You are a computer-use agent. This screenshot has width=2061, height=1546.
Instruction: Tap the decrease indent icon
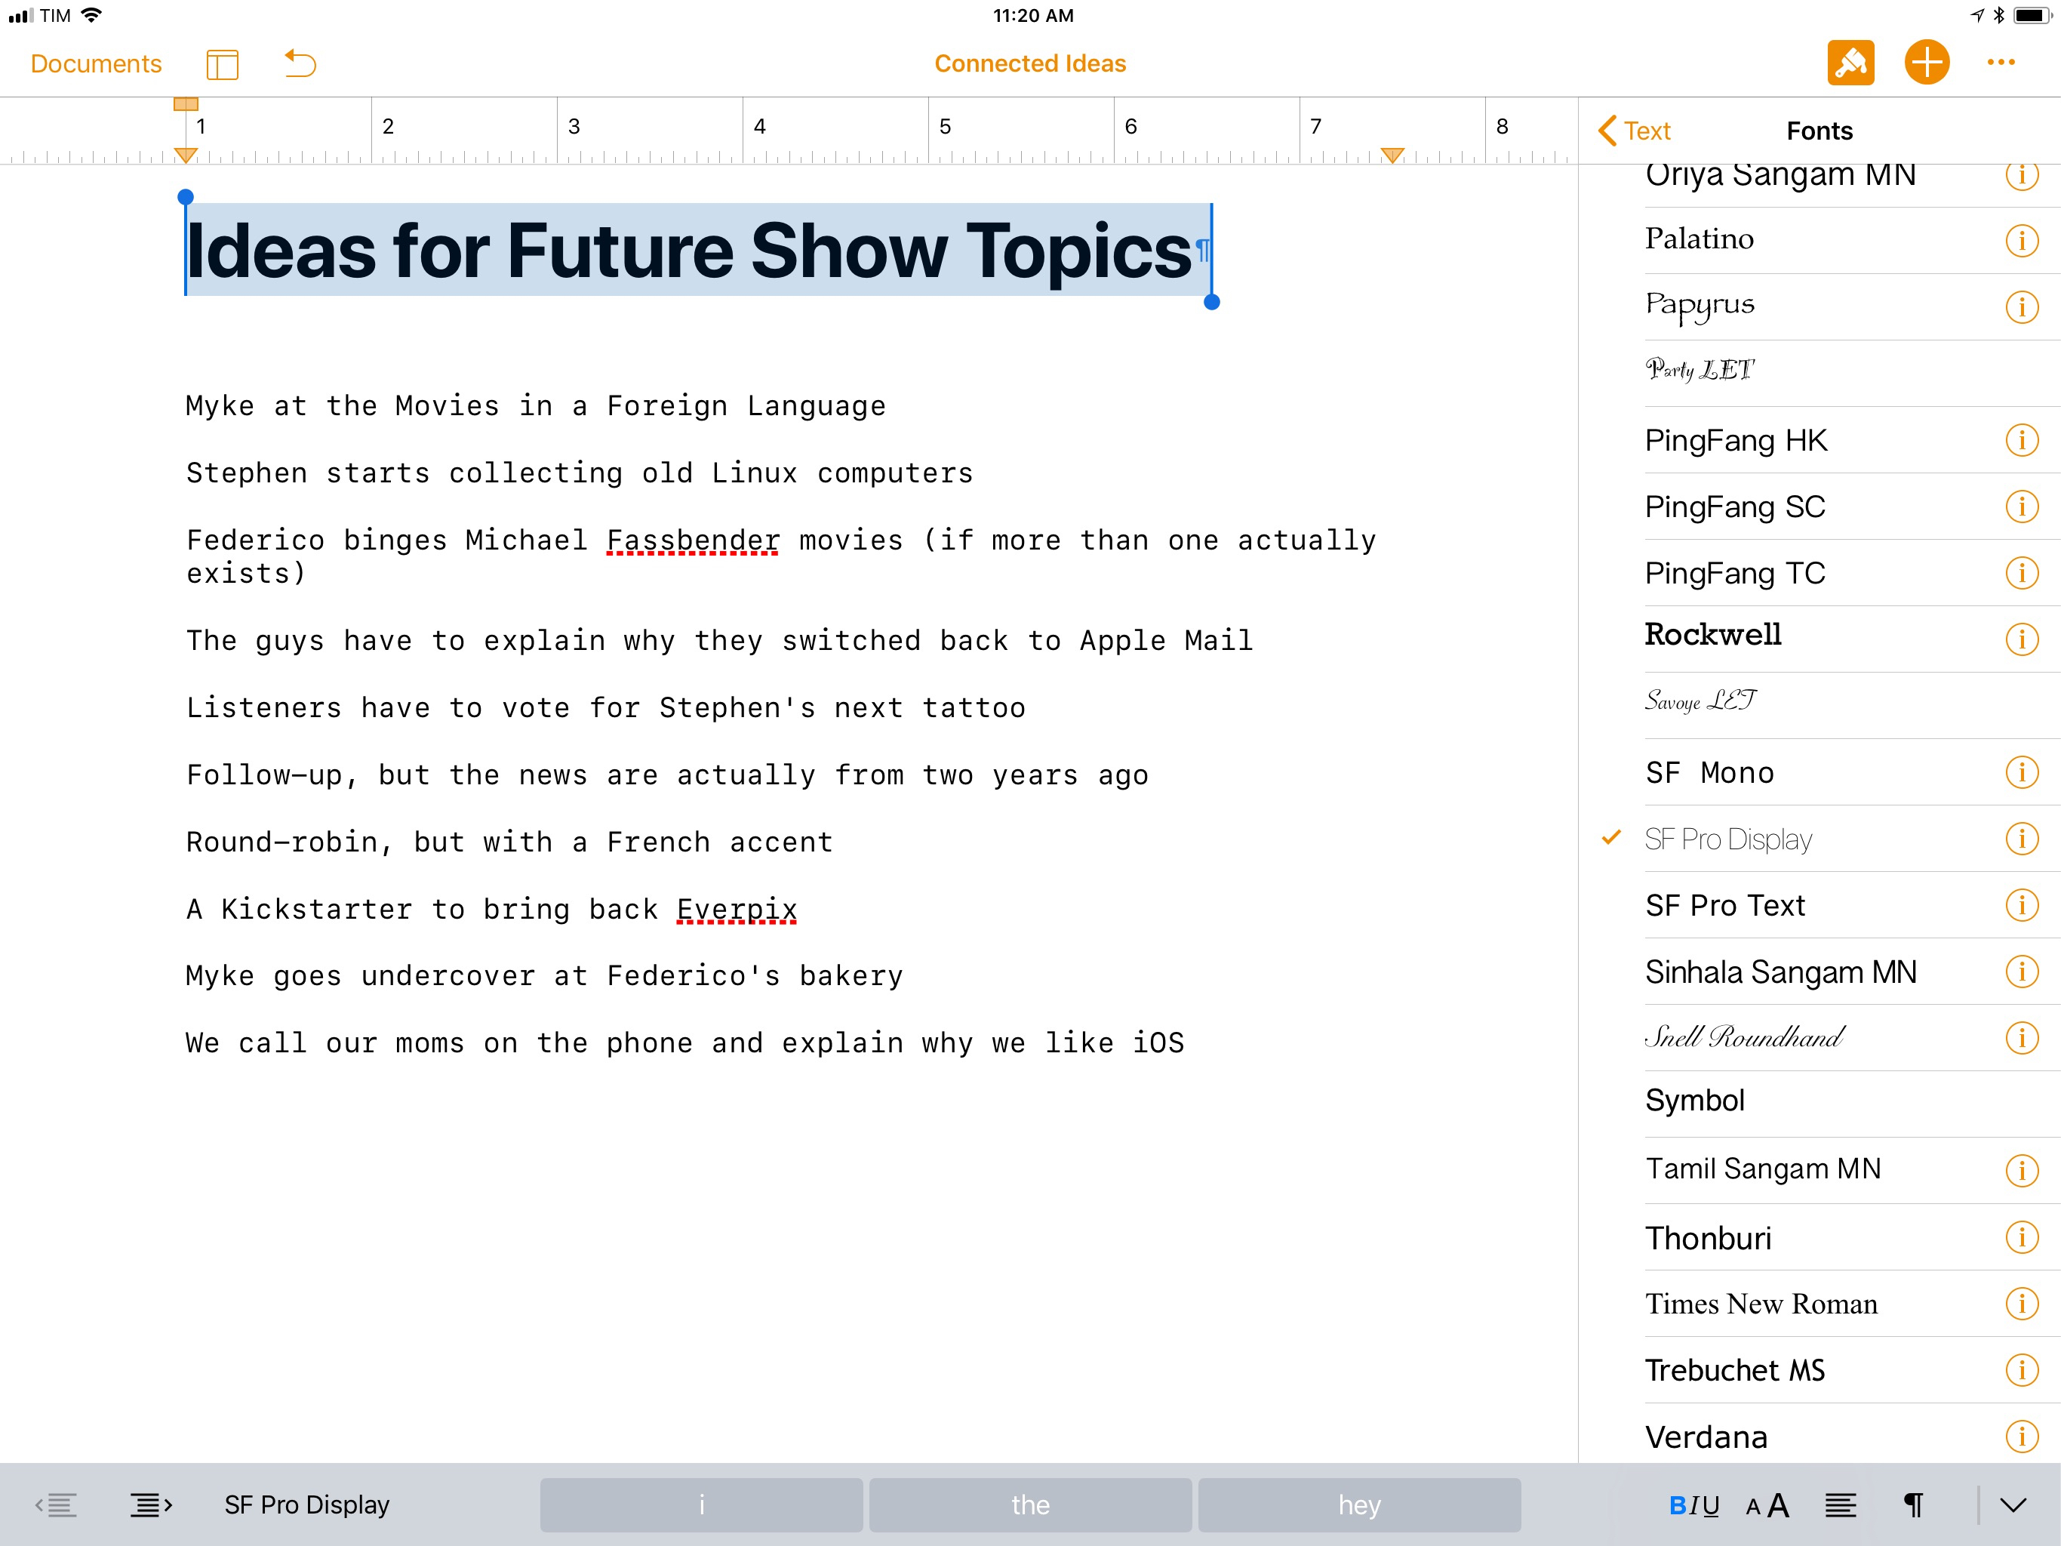pos(57,1504)
